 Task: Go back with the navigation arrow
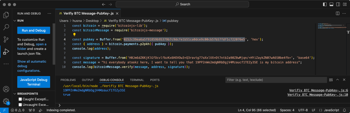[x=104, y=4]
